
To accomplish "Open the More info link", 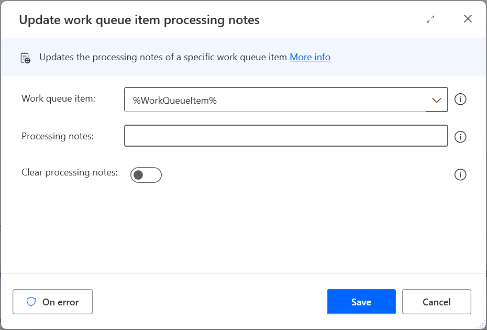I will pyautogui.click(x=310, y=57).
